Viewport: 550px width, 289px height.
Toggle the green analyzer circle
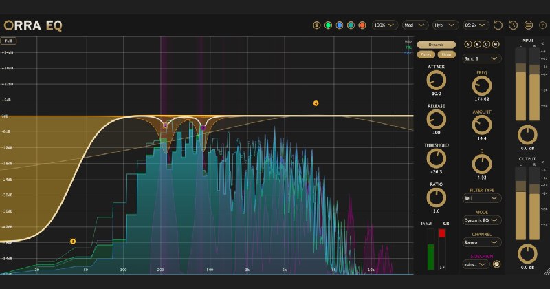pyautogui.click(x=328, y=25)
